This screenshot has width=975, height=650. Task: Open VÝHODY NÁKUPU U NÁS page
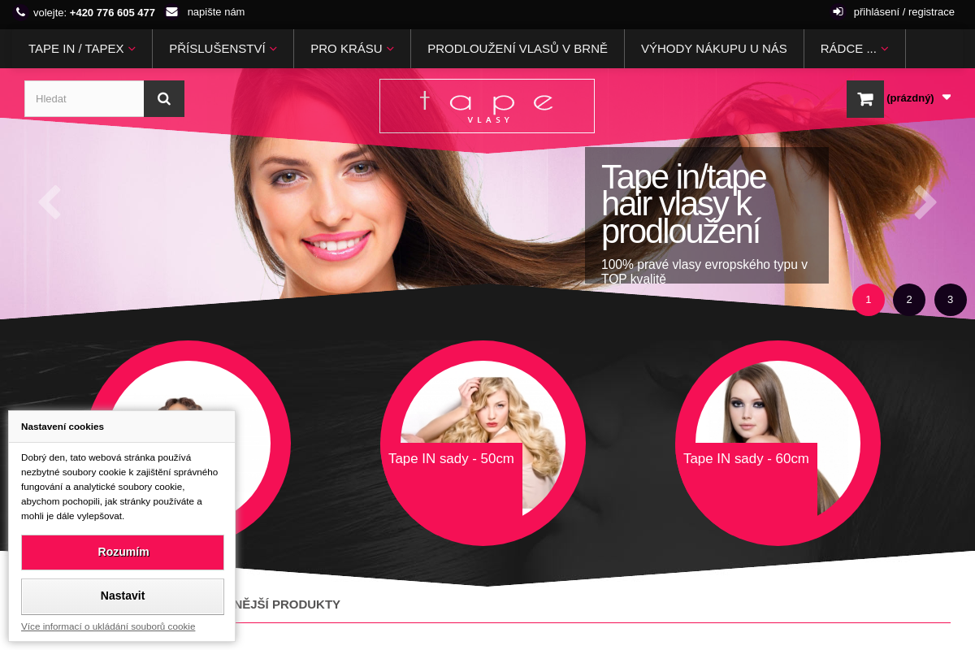point(713,49)
